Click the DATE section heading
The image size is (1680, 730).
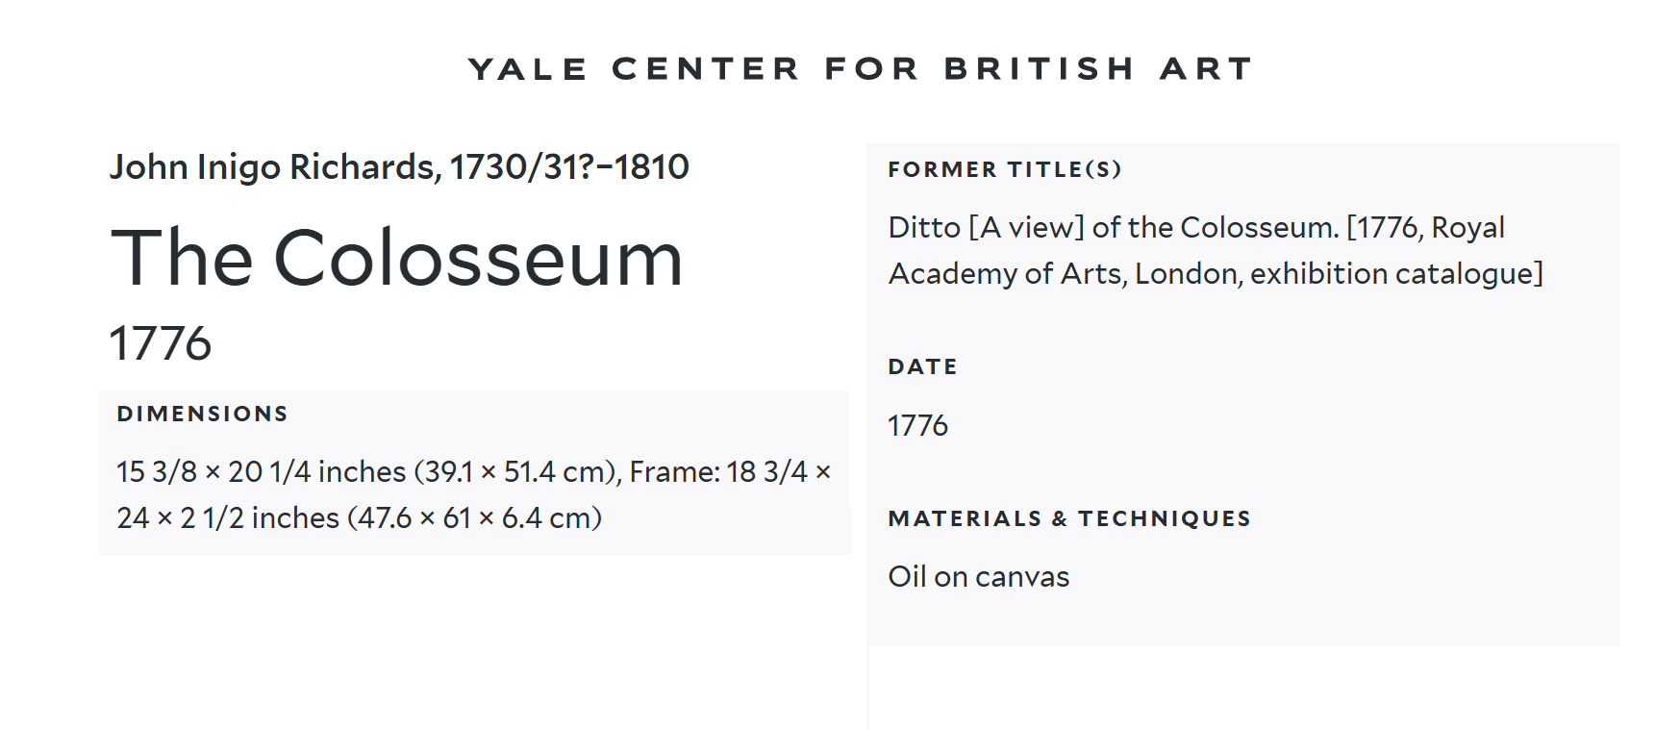click(922, 366)
